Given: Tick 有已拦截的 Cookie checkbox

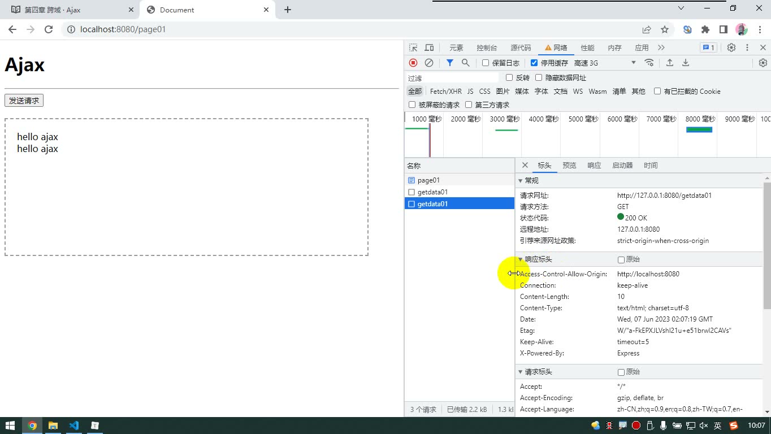Looking at the screenshot, I should (657, 91).
